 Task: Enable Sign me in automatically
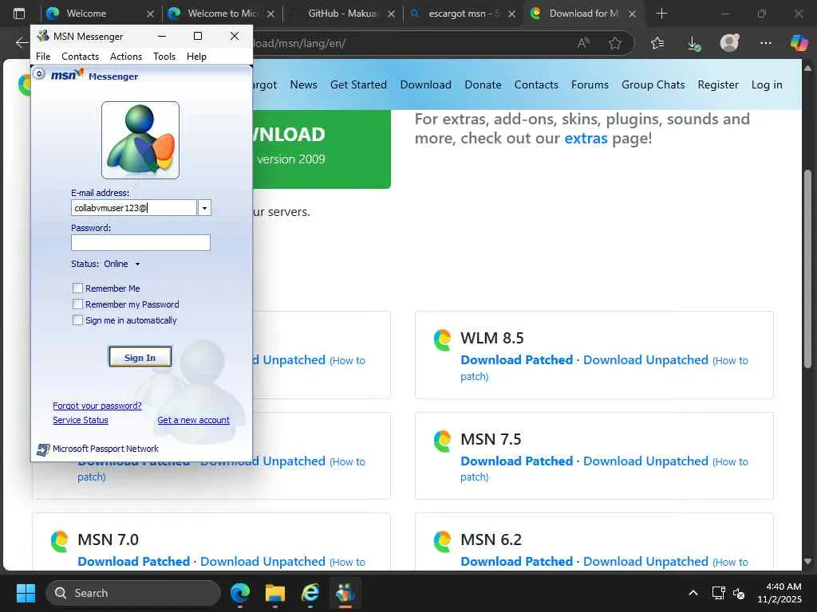click(77, 320)
